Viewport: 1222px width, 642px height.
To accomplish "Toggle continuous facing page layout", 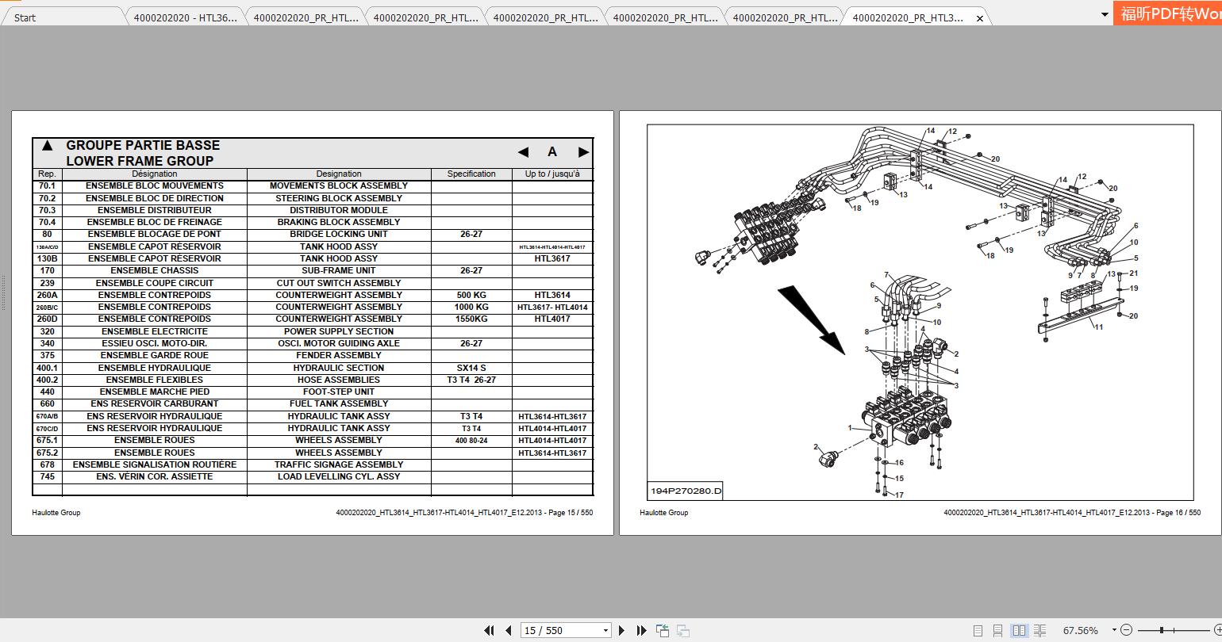I will [x=1039, y=629].
